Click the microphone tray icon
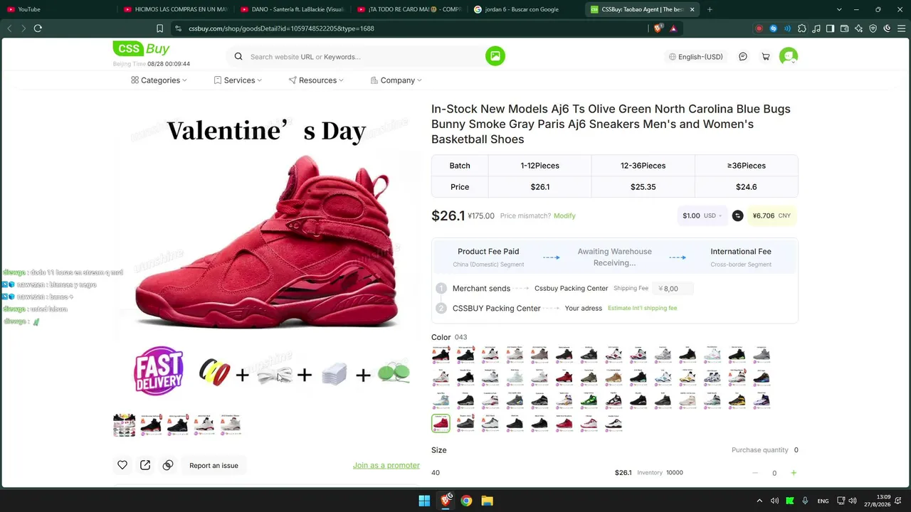This screenshot has width=911, height=512. point(805,501)
